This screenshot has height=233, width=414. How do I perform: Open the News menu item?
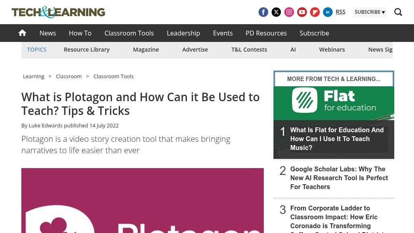click(x=48, y=33)
